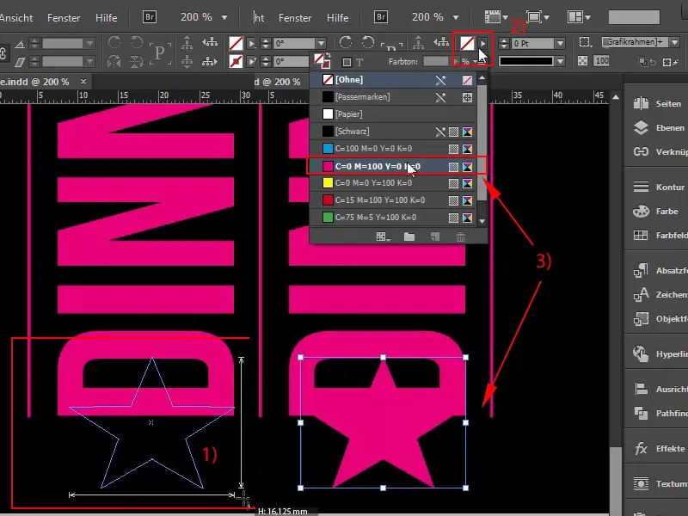Select the [Ohne] swatch

pyautogui.click(x=394, y=80)
